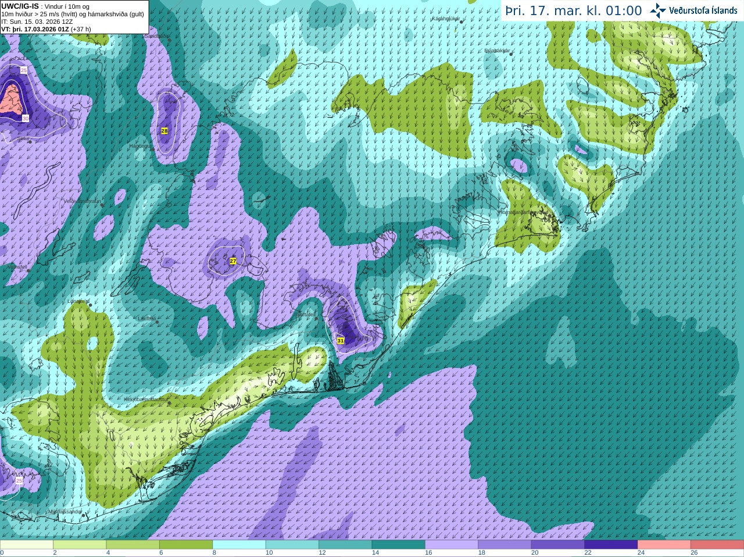Click the Skaftafell place label

coord(304,314)
